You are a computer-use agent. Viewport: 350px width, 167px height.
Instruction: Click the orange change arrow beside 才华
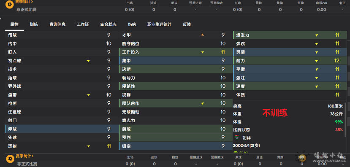click(202, 35)
